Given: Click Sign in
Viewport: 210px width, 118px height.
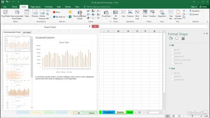Looking at the screenshot, I should [194, 7].
